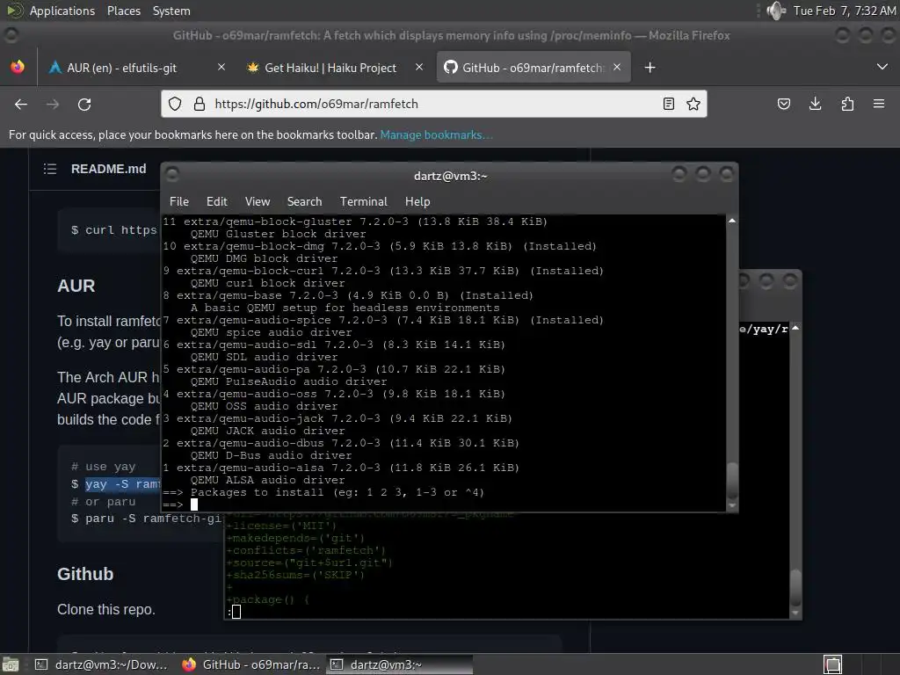The height and width of the screenshot is (675, 900).
Task: Click the 'Clone this repo.' text
Action: [106, 610]
